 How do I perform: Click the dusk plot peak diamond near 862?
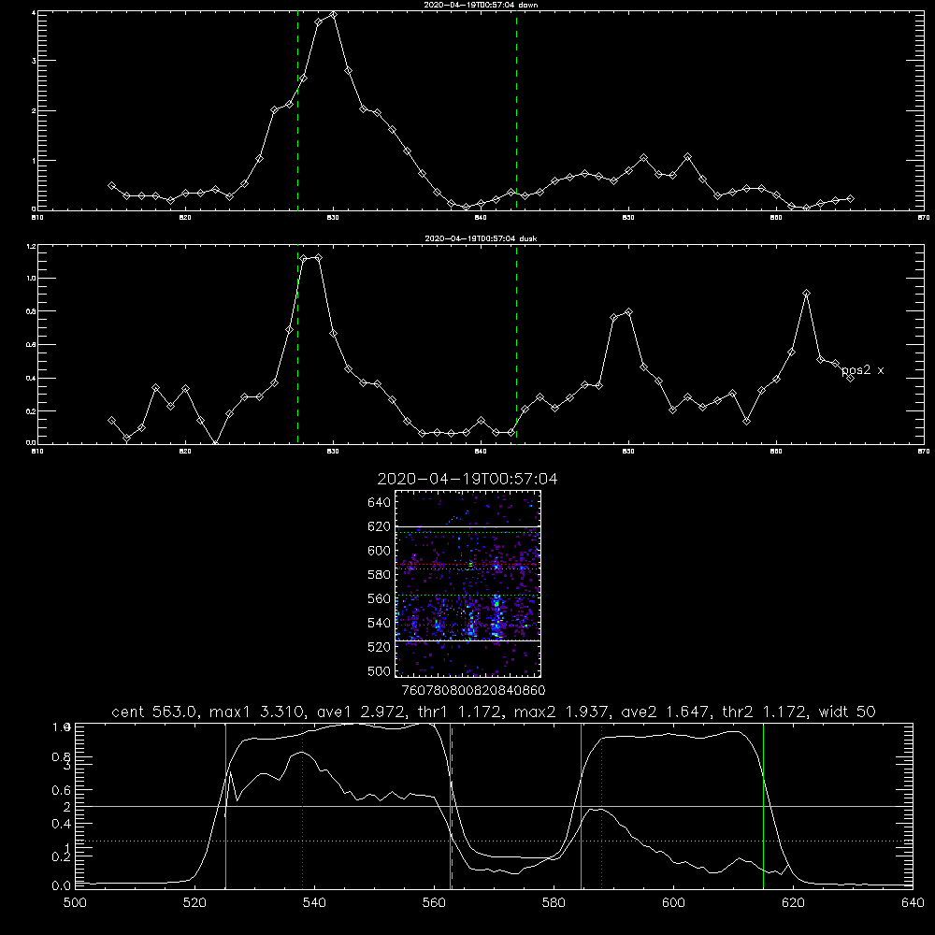pos(806,294)
